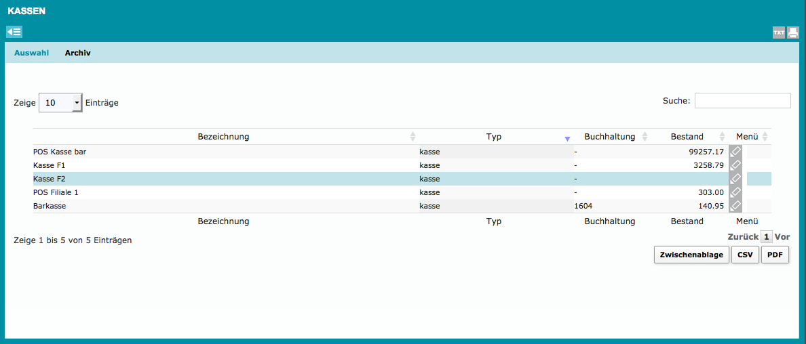
Task: Switch to the Archiv tab
Action: pos(78,53)
